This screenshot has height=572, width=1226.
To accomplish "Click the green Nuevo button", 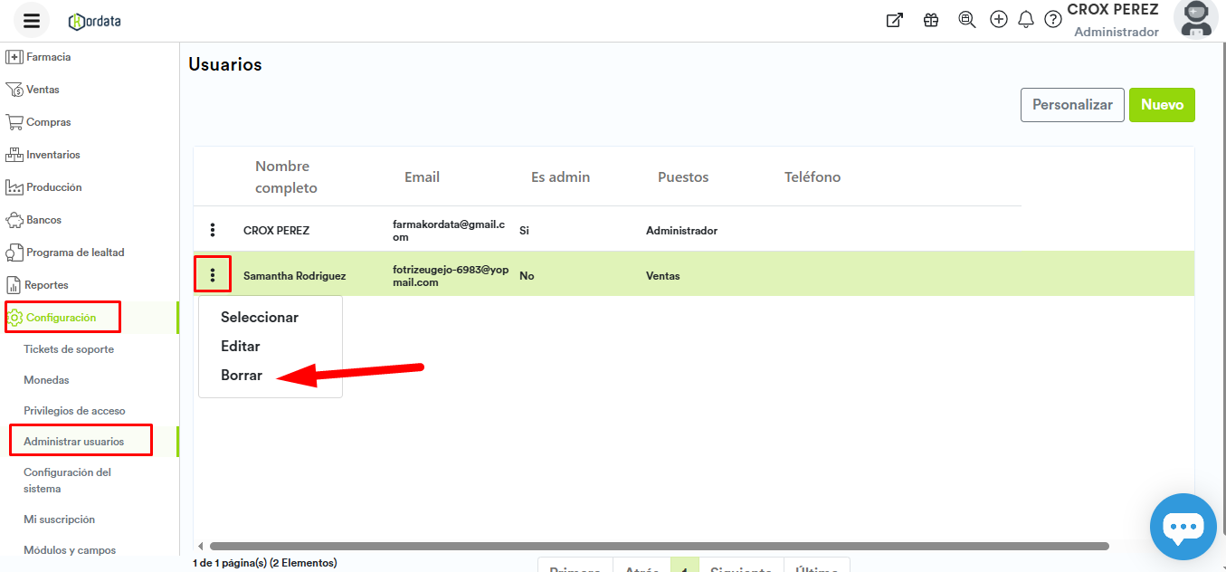I will (1162, 105).
